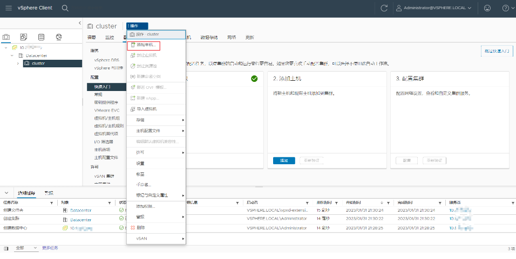
Task: Filter the 任务名称 task name column
Action: pyautogui.click(x=51, y=203)
